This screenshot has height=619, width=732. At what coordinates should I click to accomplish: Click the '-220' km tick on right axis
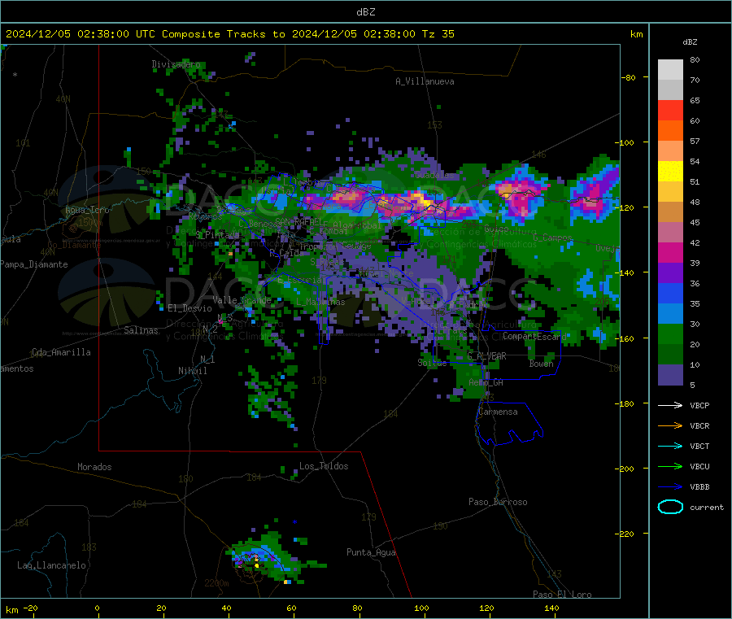pos(624,534)
